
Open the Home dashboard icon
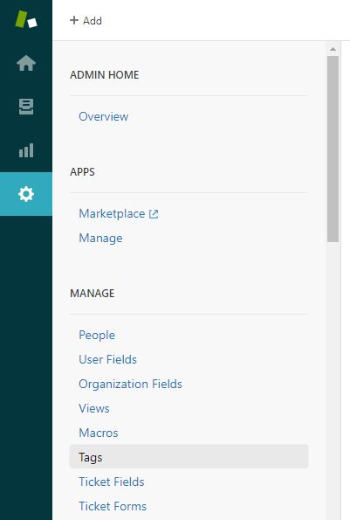pyautogui.click(x=26, y=63)
